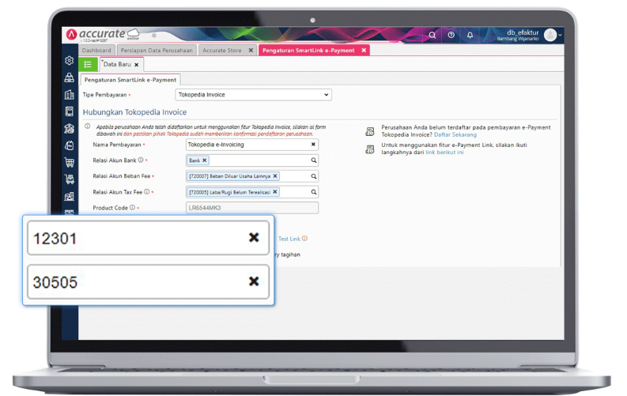Select Pengaturan SmartLink e-Payment top tab

click(308, 51)
